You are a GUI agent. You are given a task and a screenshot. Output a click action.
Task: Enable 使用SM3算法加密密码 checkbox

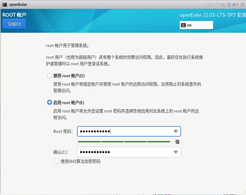[57, 161]
